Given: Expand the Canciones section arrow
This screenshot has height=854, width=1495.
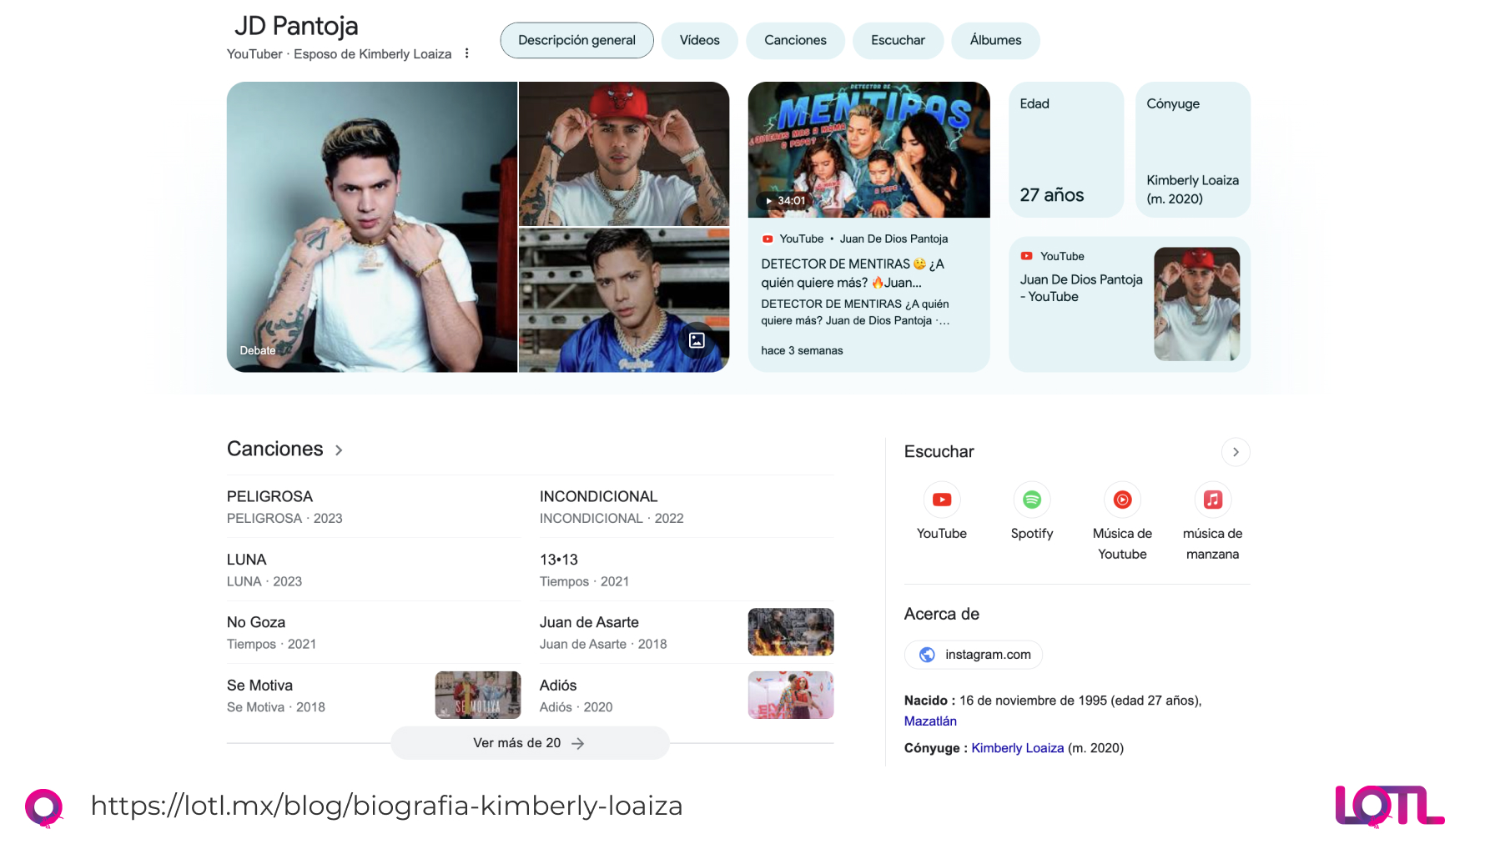Looking at the screenshot, I should pos(339,450).
